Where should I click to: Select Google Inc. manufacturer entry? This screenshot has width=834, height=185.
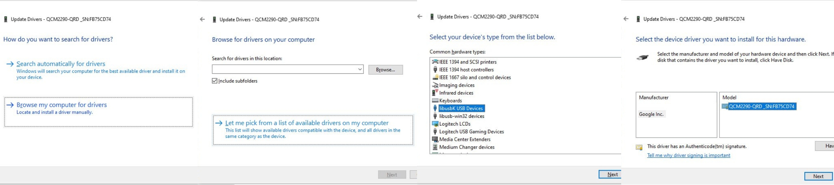[x=651, y=114]
